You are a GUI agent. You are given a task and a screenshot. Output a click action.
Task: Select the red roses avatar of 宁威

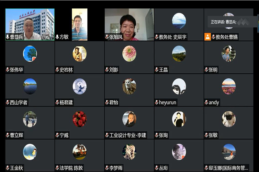(x=80, y=119)
